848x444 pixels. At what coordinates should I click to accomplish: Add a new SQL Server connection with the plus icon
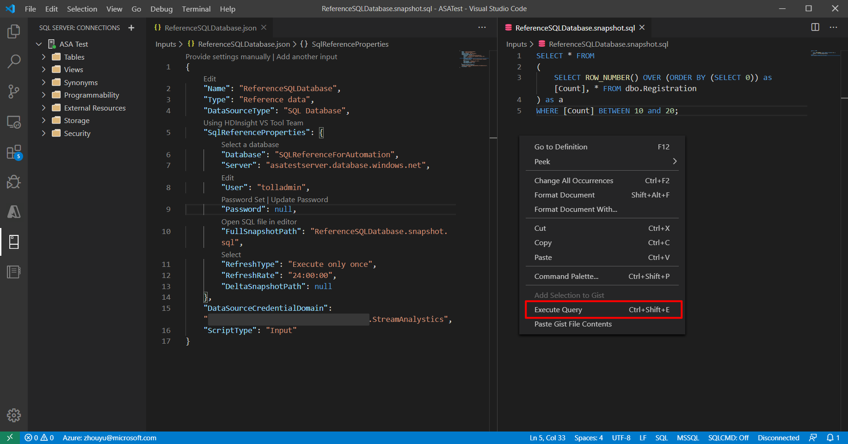(x=131, y=27)
